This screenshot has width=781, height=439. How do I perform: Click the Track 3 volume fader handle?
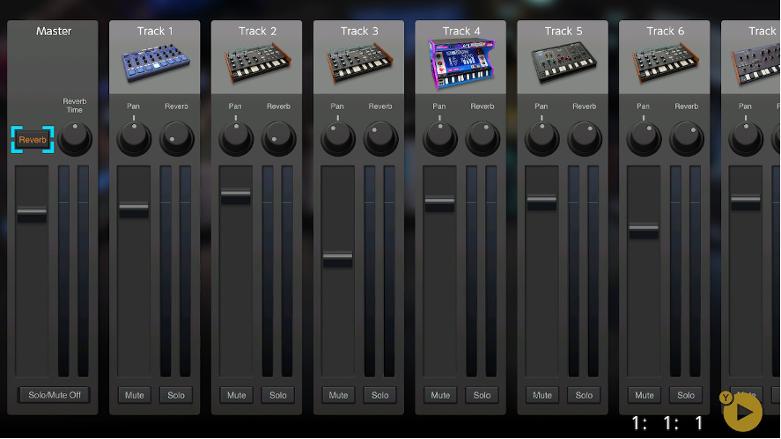click(337, 257)
